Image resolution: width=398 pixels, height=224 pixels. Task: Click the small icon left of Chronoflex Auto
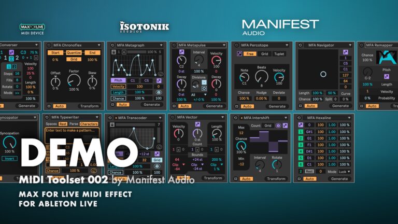(49, 106)
